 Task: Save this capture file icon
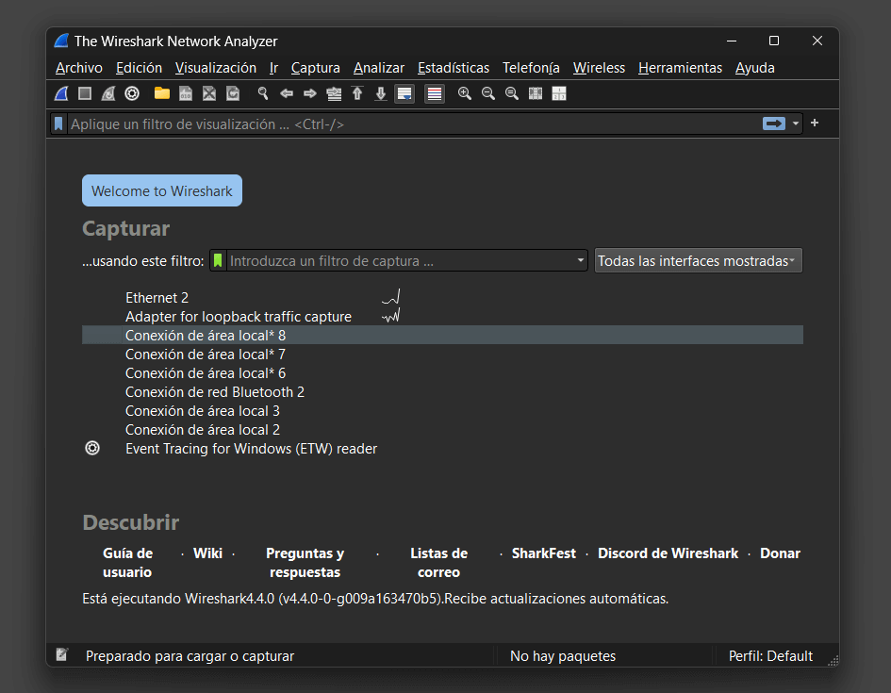coord(185,93)
